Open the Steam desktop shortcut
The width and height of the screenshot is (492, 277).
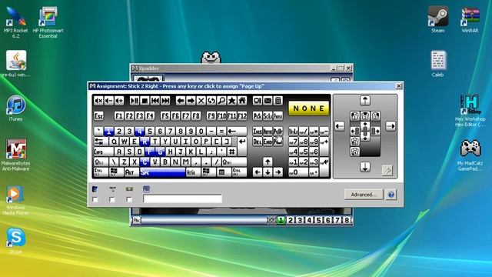pos(437,19)
